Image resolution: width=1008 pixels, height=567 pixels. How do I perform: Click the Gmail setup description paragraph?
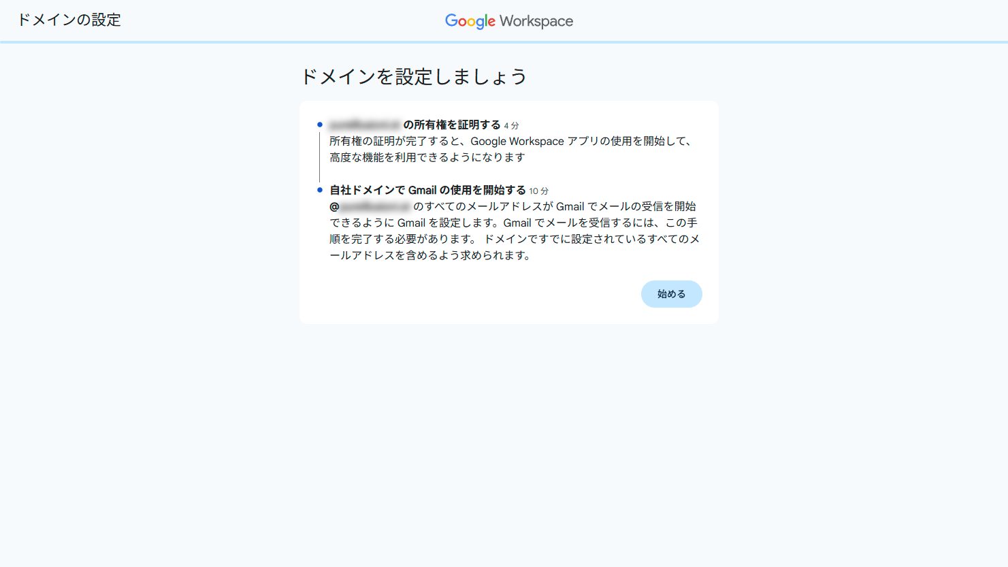coord(514,231)
